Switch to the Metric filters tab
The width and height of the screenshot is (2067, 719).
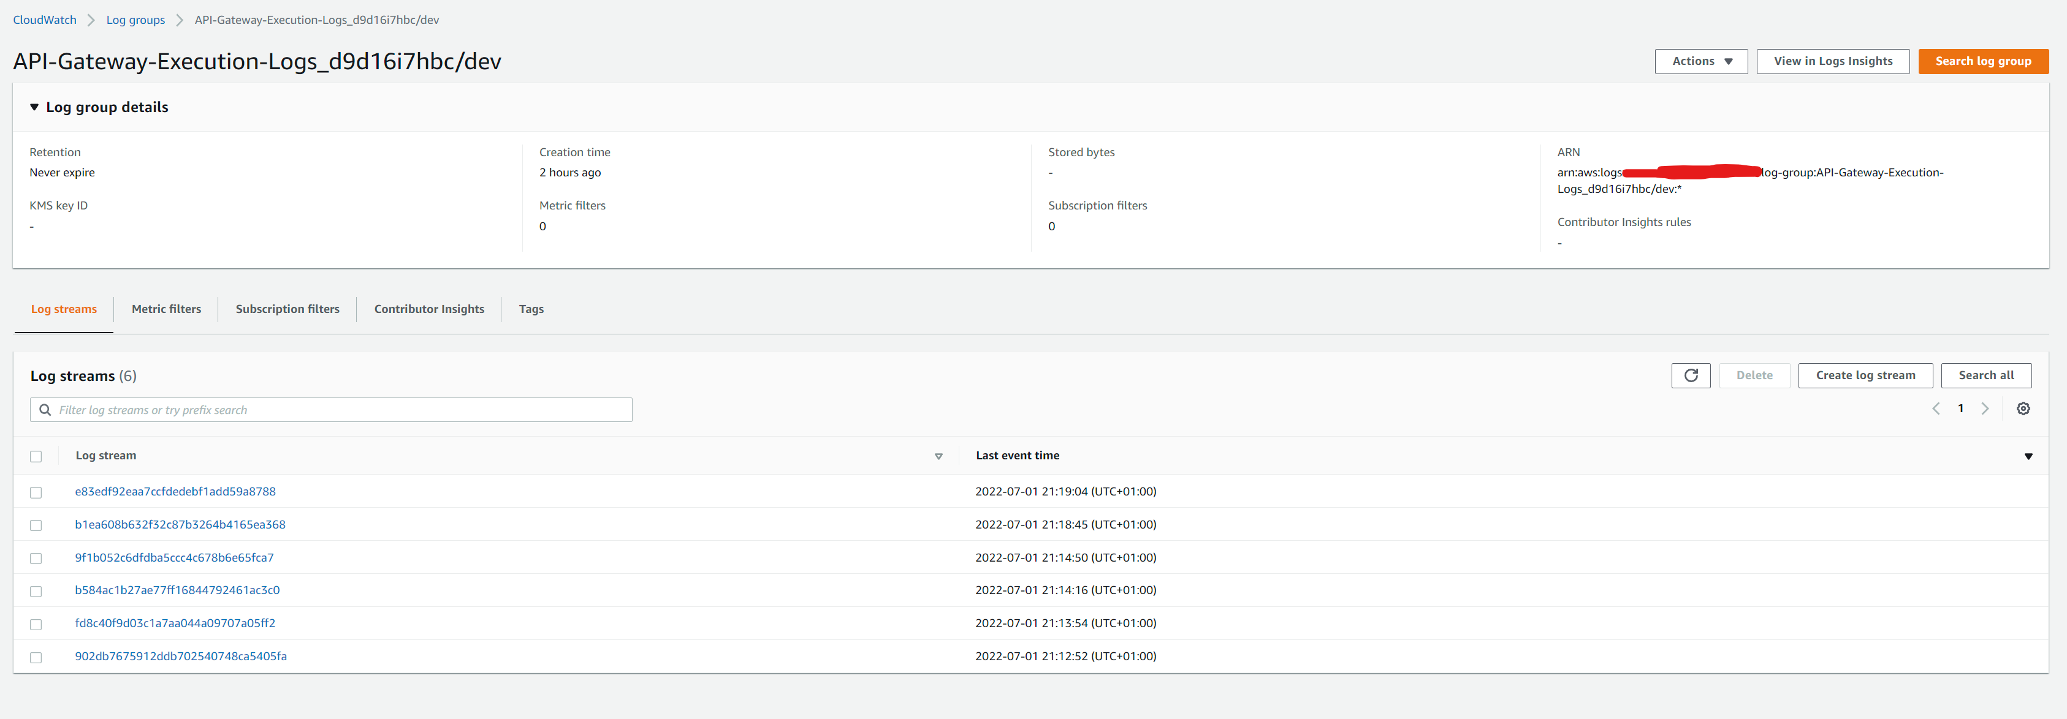click(166, 309)
